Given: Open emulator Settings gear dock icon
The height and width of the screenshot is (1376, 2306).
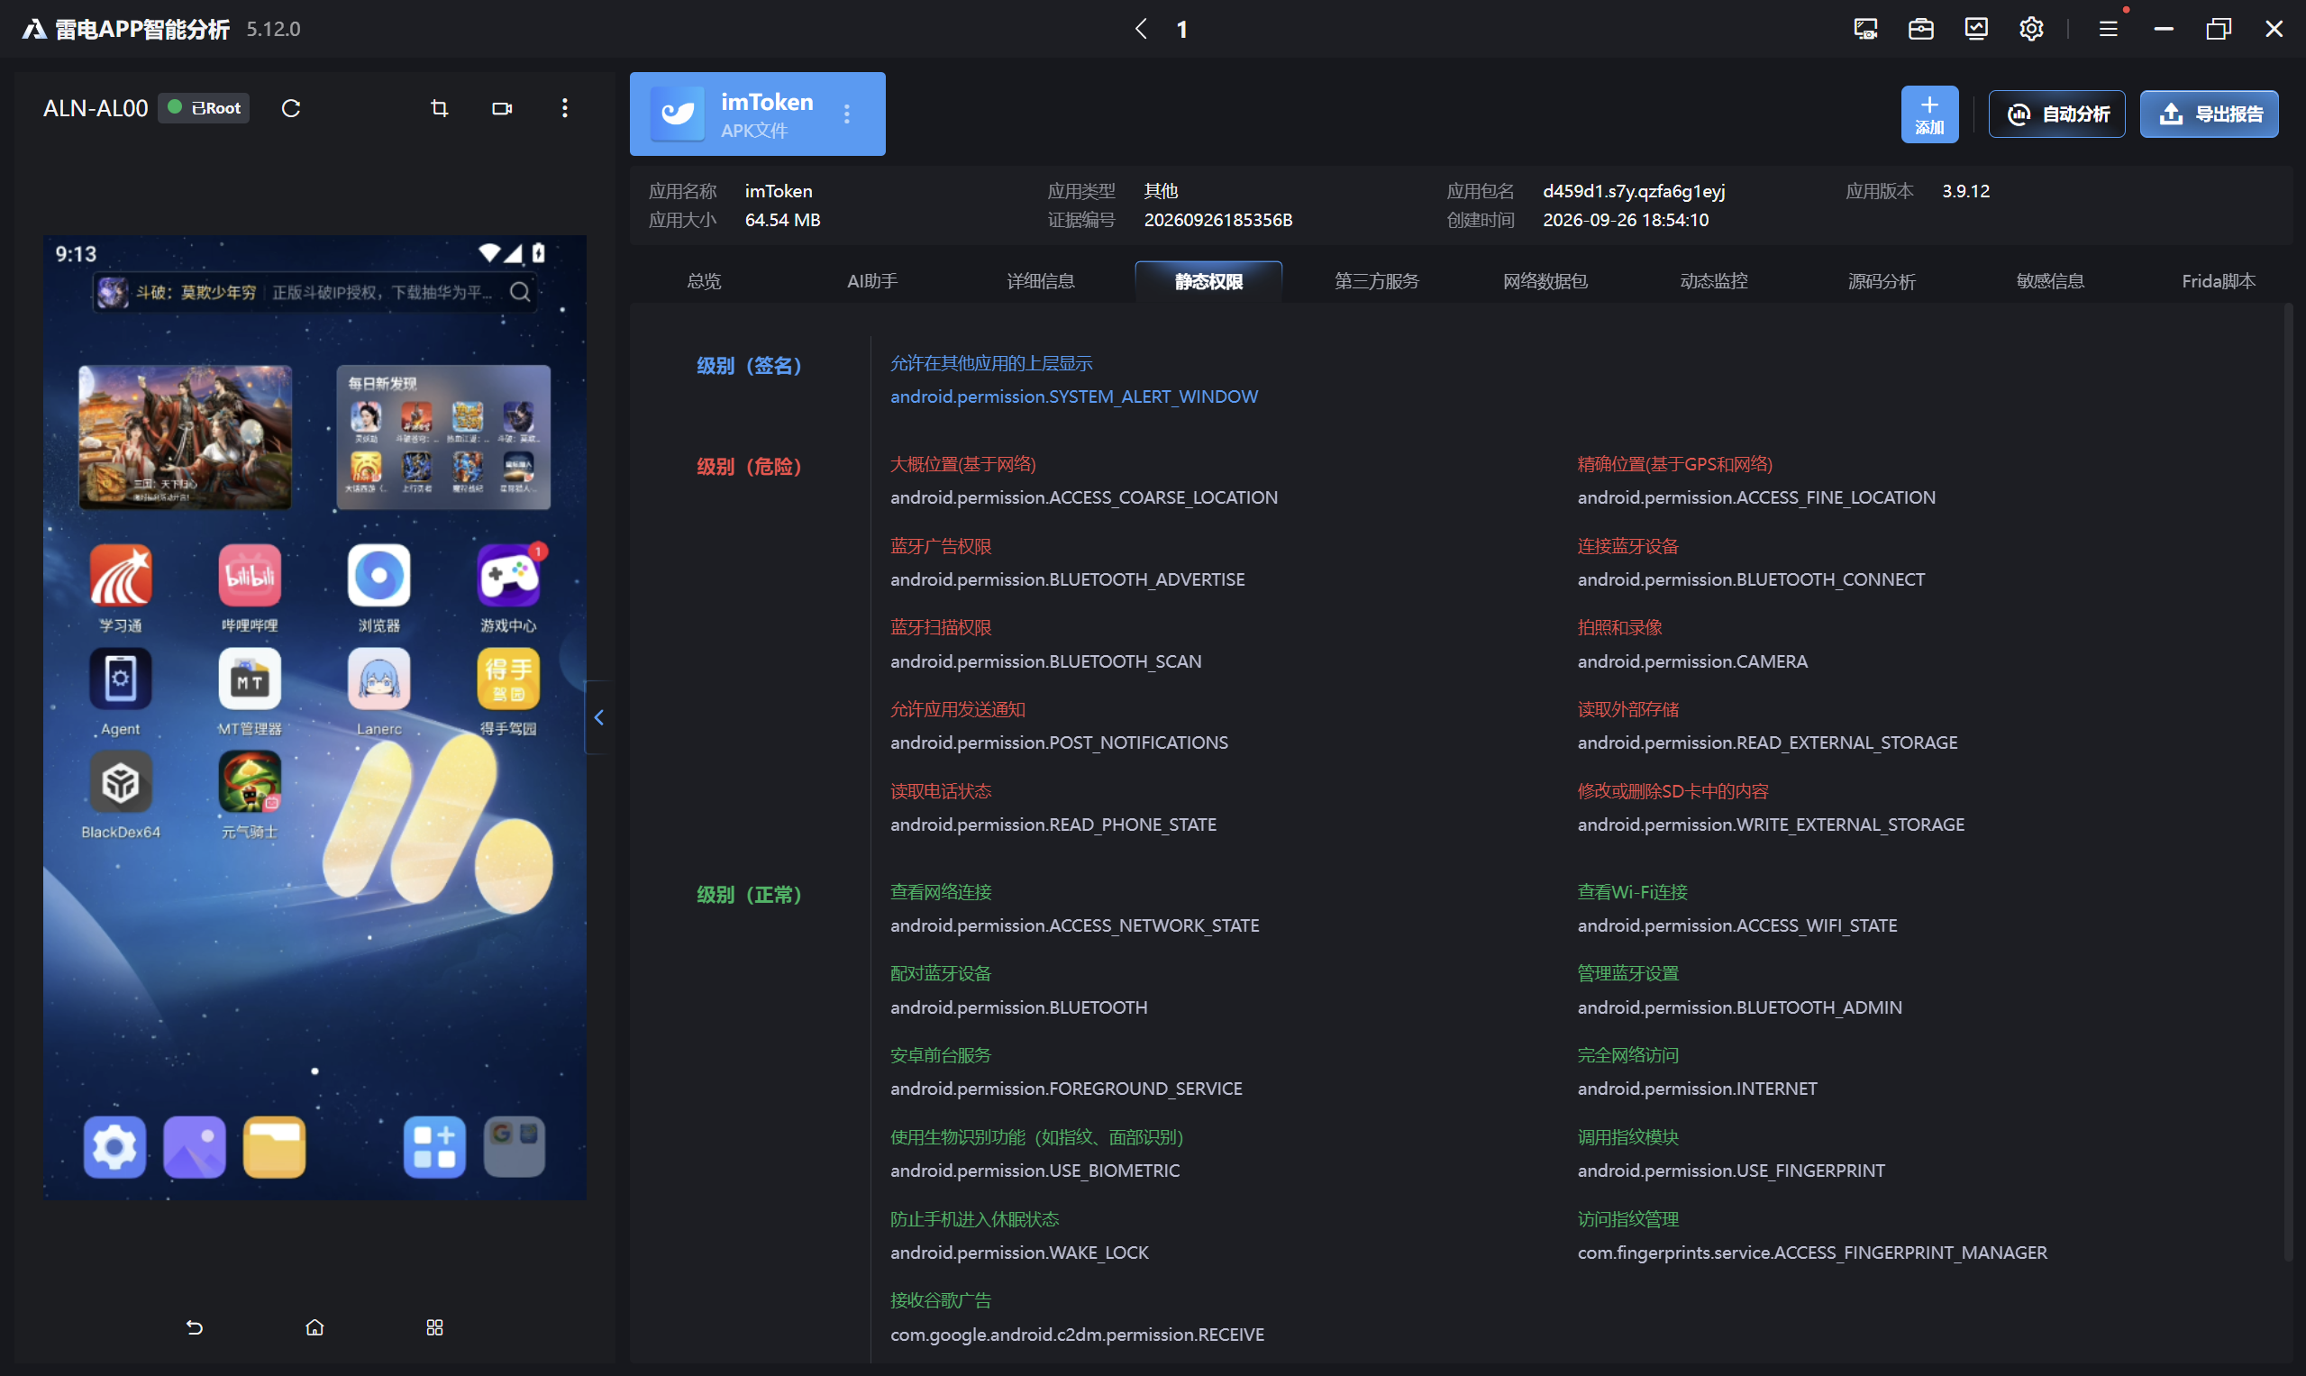Looking at the screenshot, I should click(x=115, y=1147).
